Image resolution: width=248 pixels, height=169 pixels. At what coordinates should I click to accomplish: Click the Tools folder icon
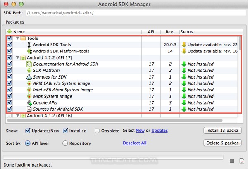pyautogui.click(x=23, y=38)
